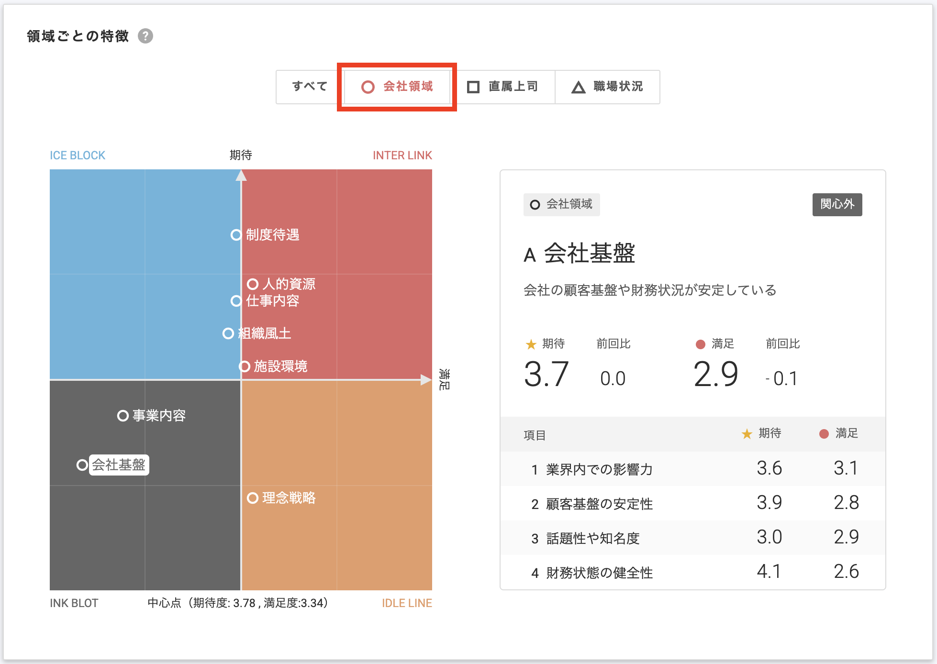Click the 関心外 badge
The height and width of the screenshot is (664, 937).
pyautogui.click(x=837, y=204)
